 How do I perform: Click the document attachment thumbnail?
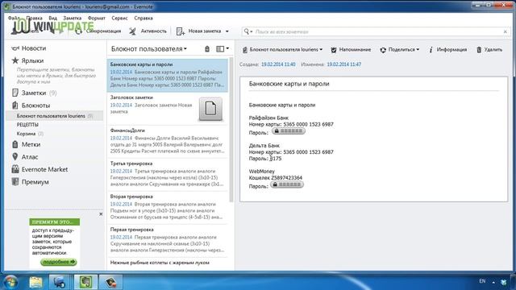pyautogui.click(x=210, y=109)
